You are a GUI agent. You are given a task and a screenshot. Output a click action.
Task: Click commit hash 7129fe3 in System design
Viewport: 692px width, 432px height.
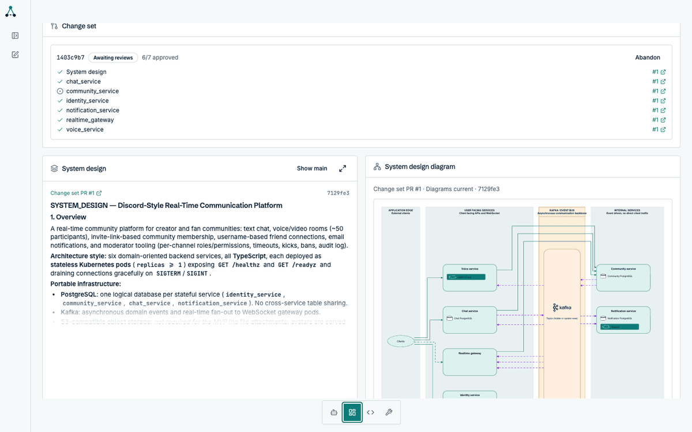[x=338, y=194]
